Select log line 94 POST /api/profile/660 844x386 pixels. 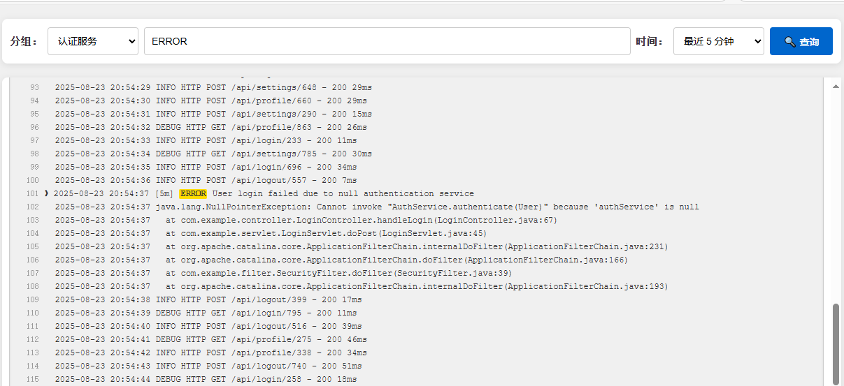pyautogui.click(x=210, y=101)
